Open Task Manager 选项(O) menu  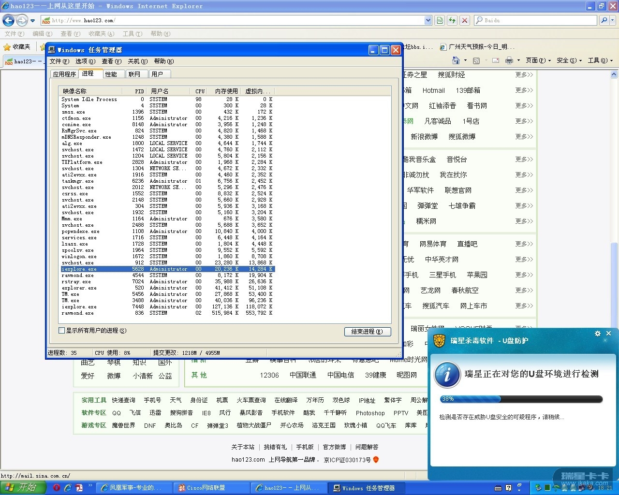(85, 61)
